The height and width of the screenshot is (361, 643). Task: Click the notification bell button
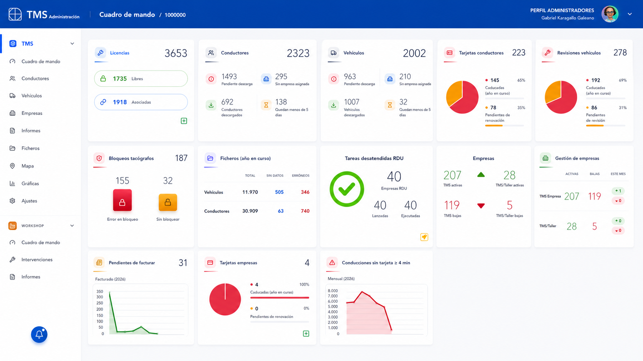(x=39, y=335)
